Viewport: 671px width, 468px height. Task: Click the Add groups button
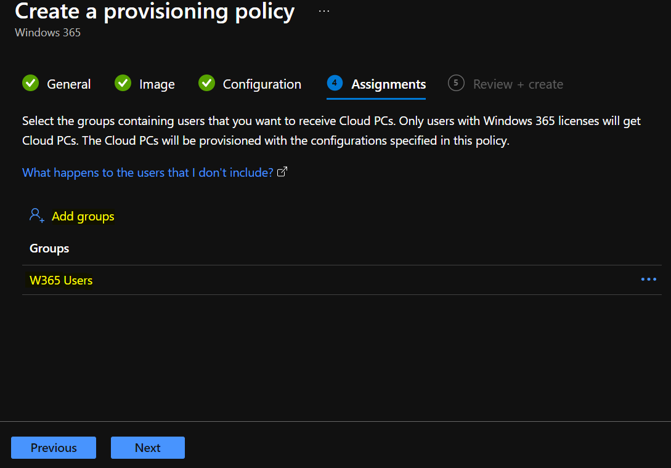[72, 216]
